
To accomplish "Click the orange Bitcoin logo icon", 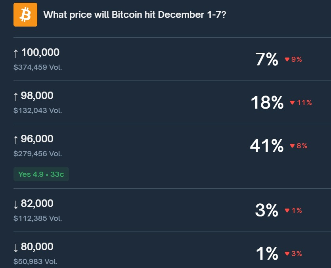I will click(x=25, y=15).
